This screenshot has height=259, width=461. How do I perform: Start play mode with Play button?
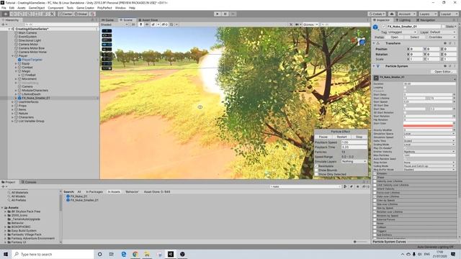pyautogui.click(x=218, y=14)
